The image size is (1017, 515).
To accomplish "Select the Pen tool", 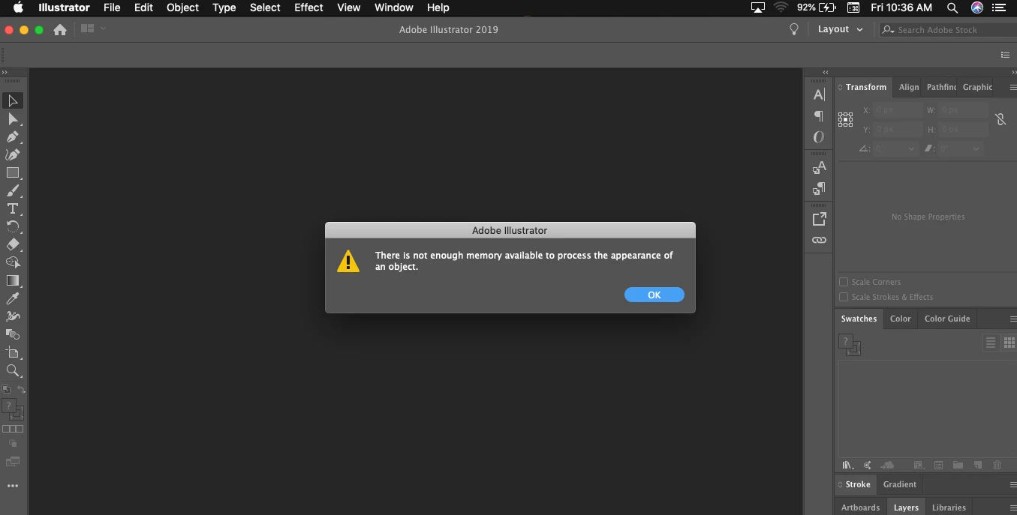I will point(13,137).
